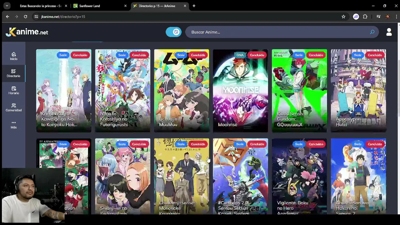Open the user account icon
This screenshot has height=225, width=400.
[389, 32]
